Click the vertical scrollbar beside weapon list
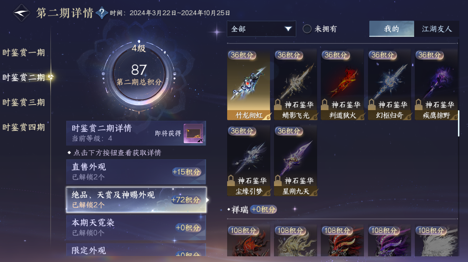The width and height of the screenshot is (468, 262). [x=459, y=123]
